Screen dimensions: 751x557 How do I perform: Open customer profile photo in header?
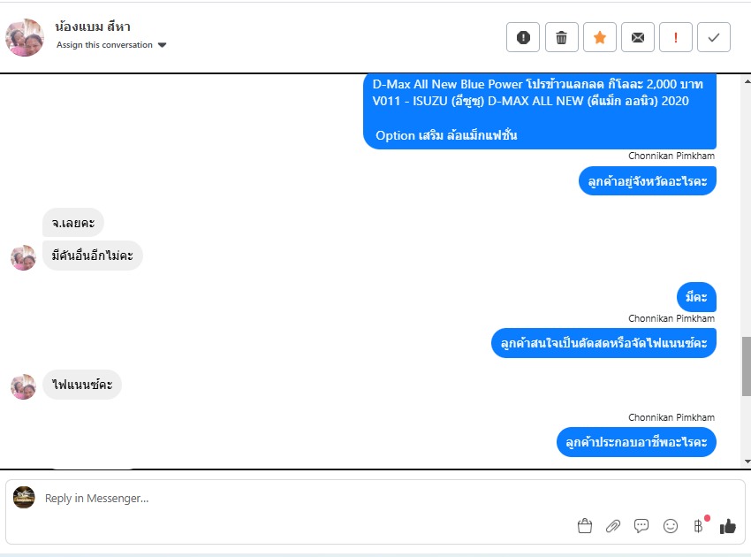(x=25, y=37)
